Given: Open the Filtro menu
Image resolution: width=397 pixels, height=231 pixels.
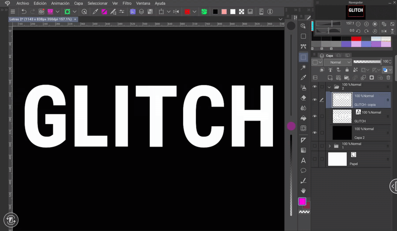Looking at the screenshot, I should click(127, 3).
